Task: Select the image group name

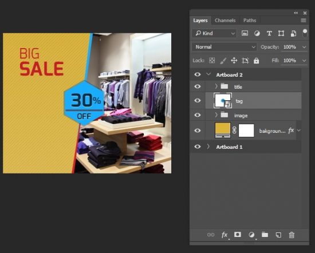Action: 241,116
